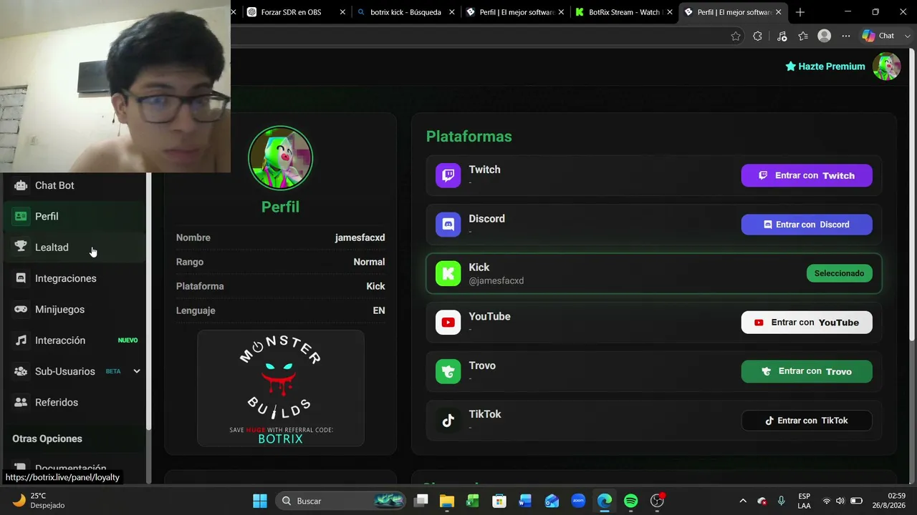Open browser Settings and more menu

846,36
